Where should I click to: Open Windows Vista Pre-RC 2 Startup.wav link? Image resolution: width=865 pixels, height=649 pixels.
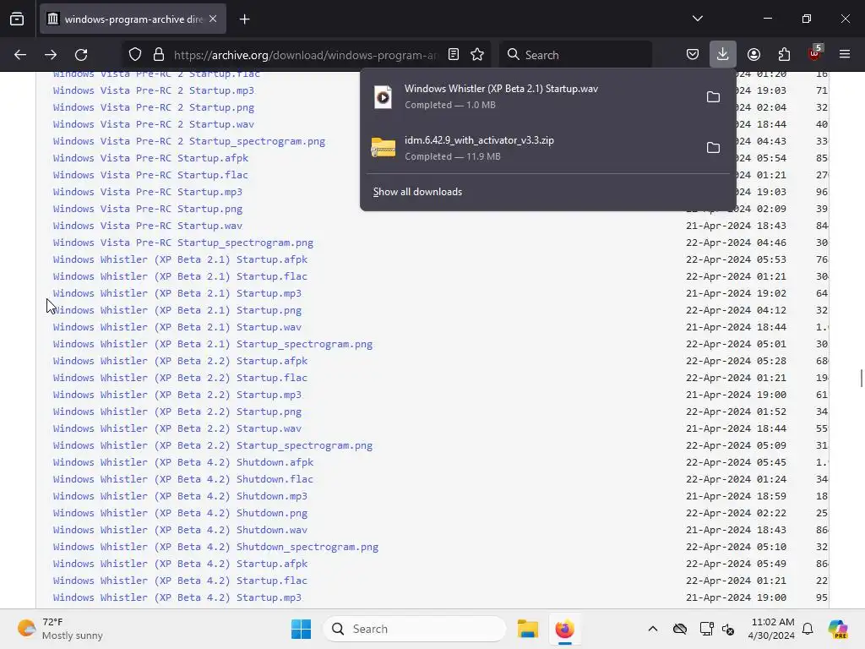154,124
